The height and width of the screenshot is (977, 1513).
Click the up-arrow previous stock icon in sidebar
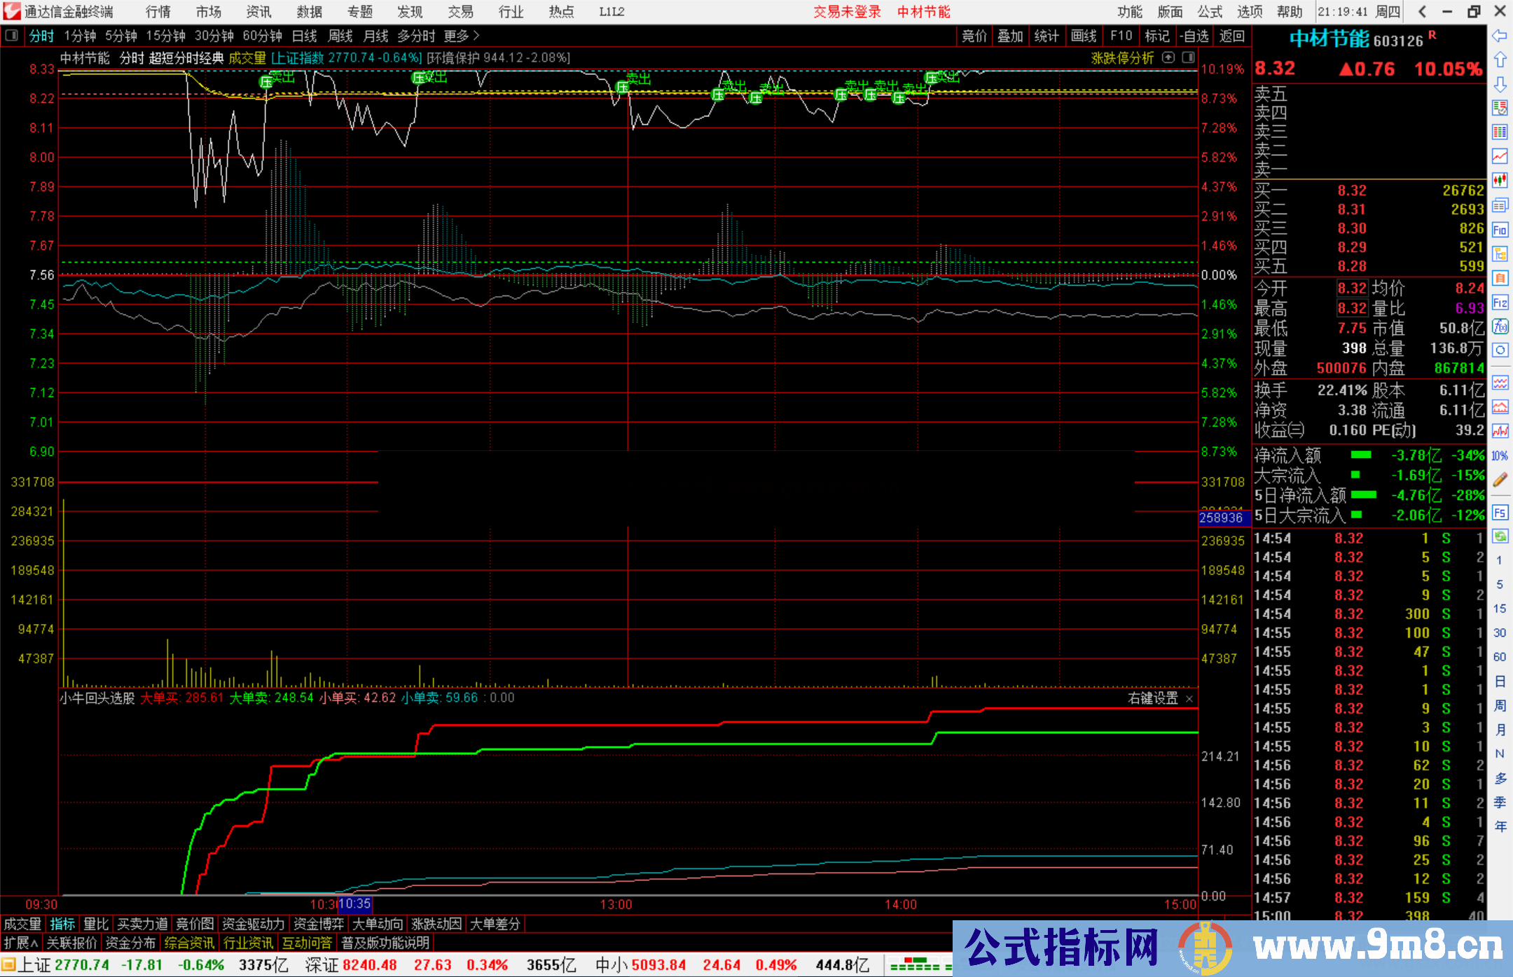pos(1500,59)
